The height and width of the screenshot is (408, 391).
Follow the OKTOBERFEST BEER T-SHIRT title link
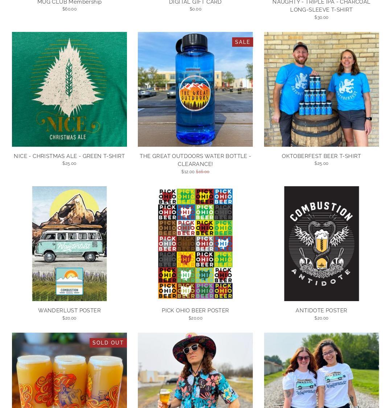click(321, 156)
